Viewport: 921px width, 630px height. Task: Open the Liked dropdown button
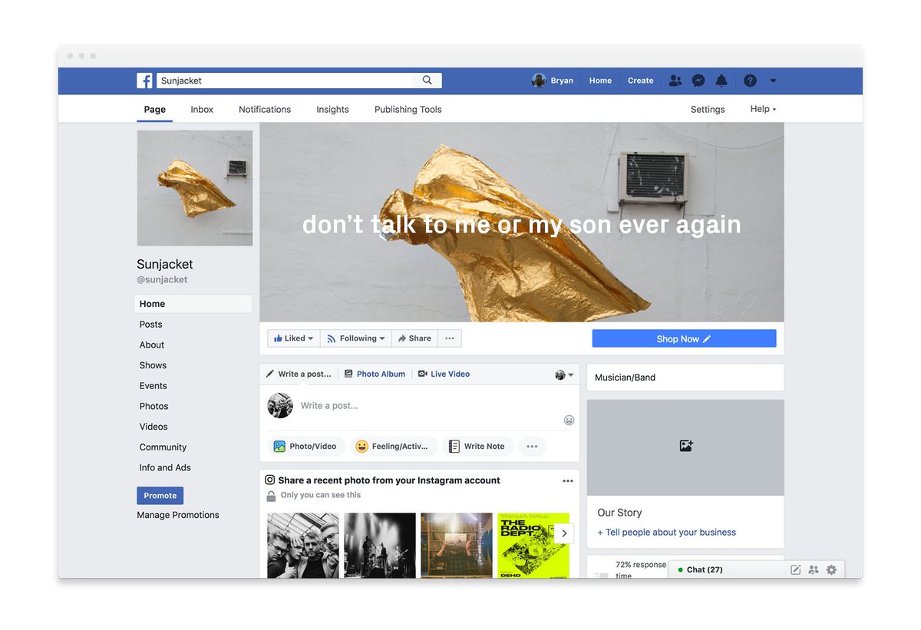pos(294,338)
